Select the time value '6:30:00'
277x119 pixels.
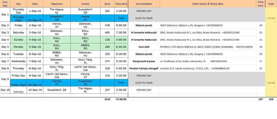(x=121, y=54)
